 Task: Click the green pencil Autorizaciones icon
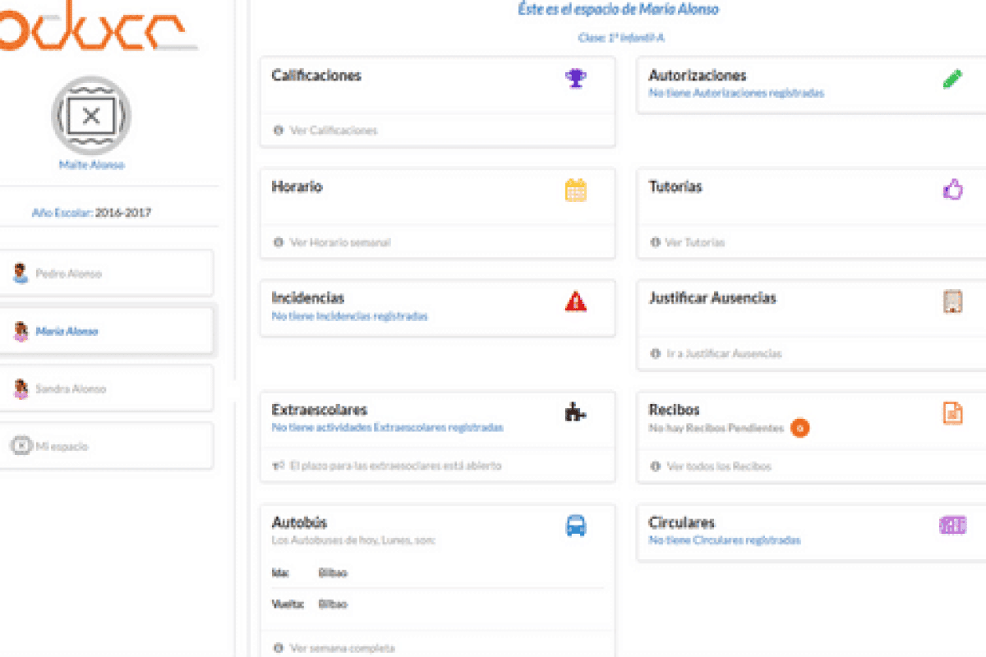pos(952,79)
